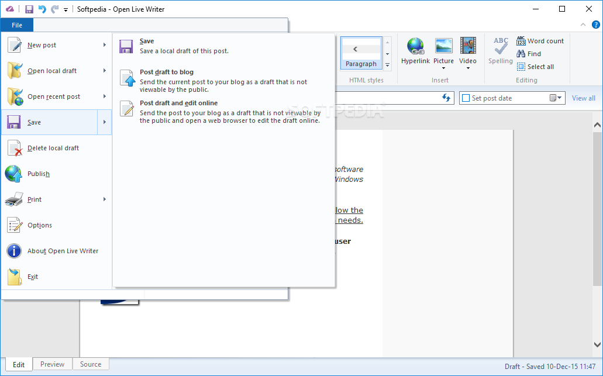Click the Open Live Writer app icon

pos(10,9)
